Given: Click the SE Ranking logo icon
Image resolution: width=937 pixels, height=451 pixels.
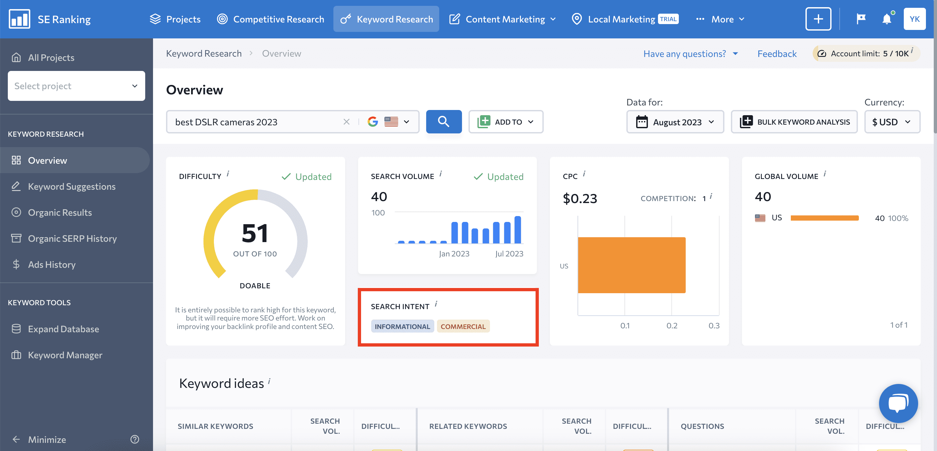Looking at the screenshot, I should pyautogui.click(x=19, y=19).
